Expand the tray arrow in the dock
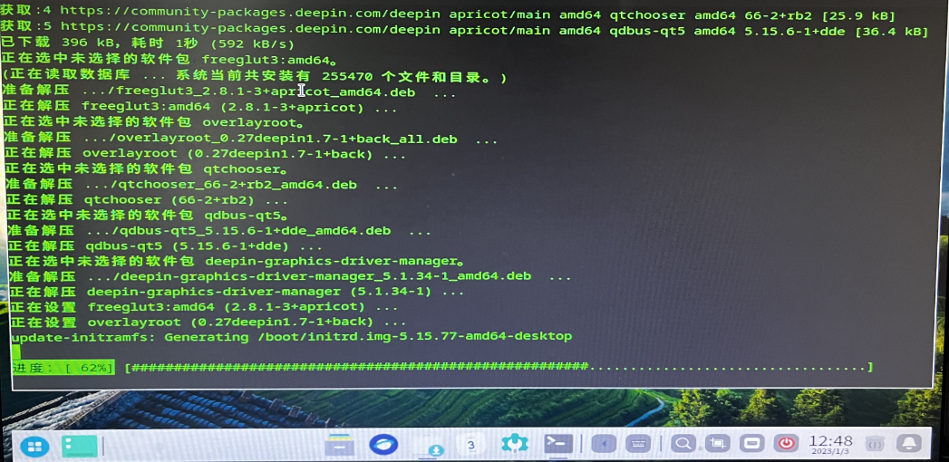 coord(603,444)
